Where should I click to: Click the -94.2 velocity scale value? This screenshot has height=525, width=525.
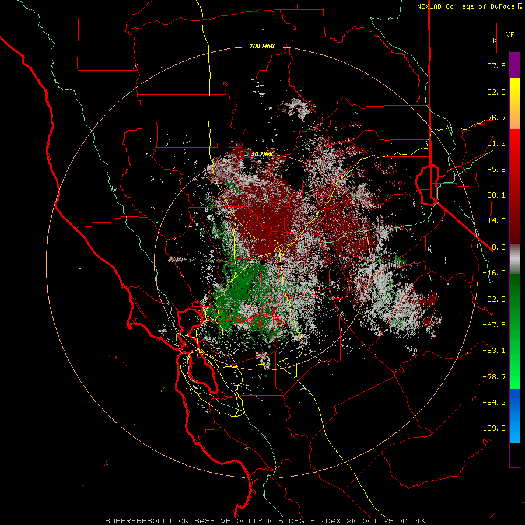tap(494, 402)
